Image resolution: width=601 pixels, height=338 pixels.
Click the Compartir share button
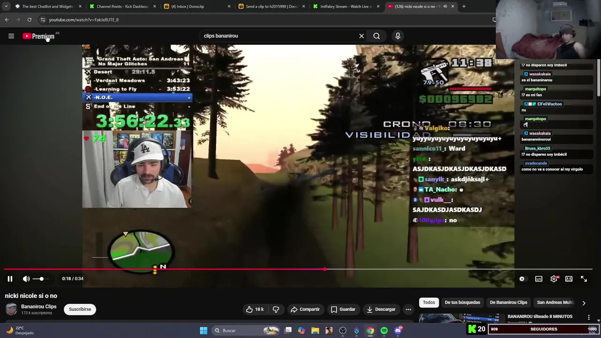point(305,309)
